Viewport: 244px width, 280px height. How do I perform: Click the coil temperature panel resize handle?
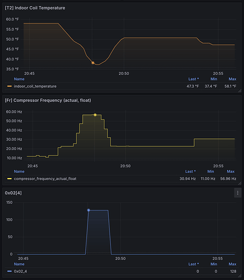pyautogui.click(x=240, y=91)
